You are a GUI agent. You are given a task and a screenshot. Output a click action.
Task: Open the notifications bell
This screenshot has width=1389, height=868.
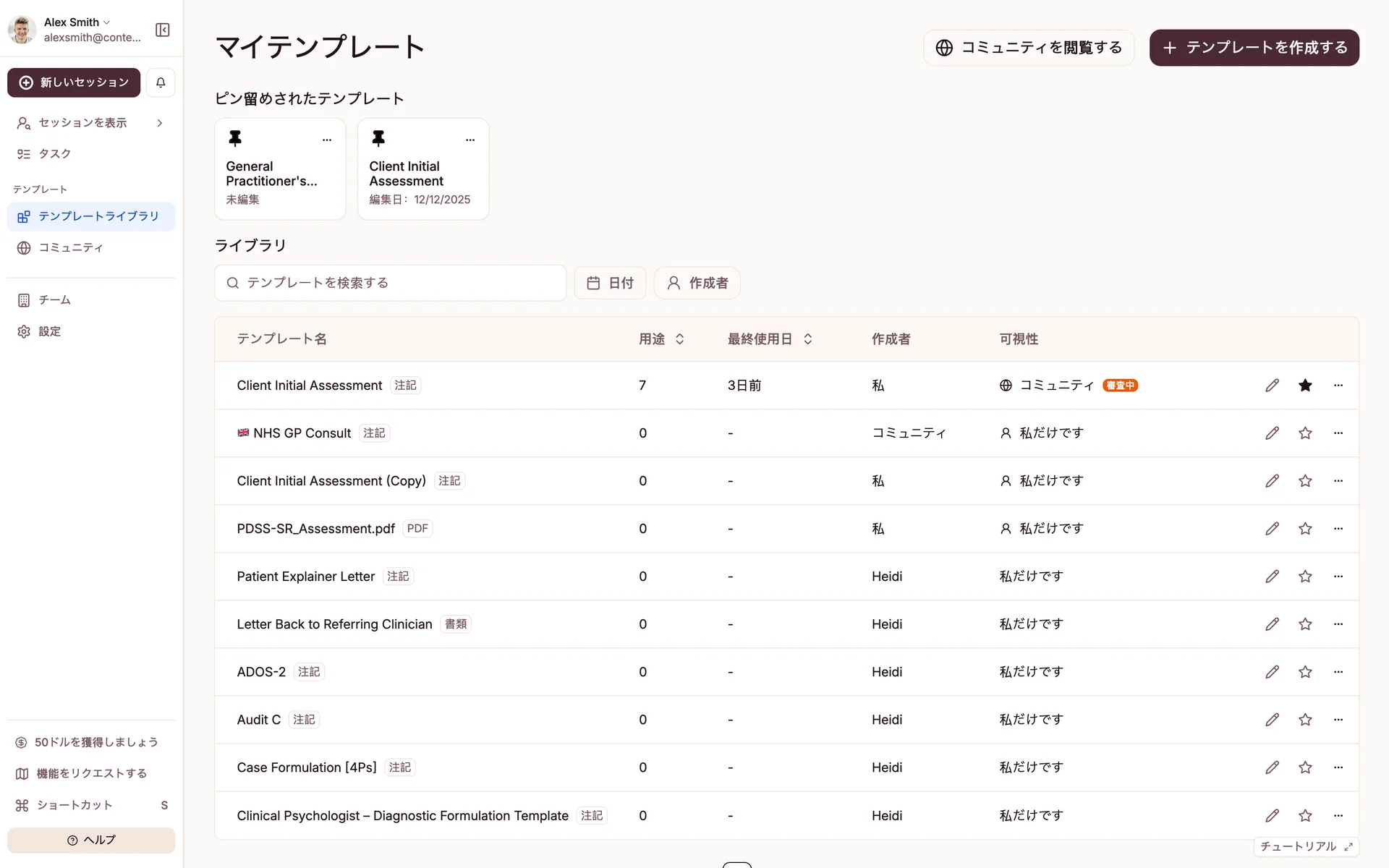(x=161, y=82)
